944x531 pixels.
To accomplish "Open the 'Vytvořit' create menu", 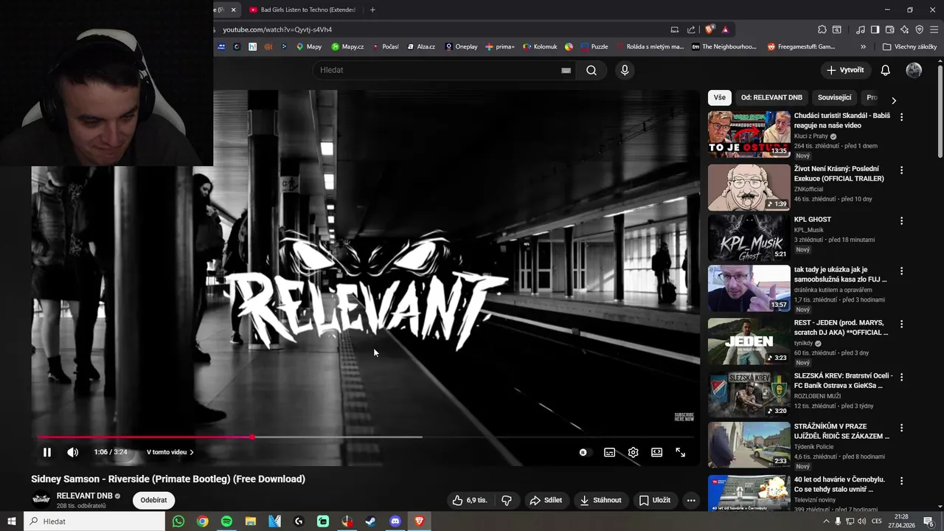I will [x=845, y=70].
